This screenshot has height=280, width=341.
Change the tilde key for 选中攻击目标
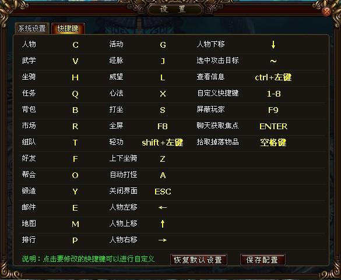pos(273,61)
